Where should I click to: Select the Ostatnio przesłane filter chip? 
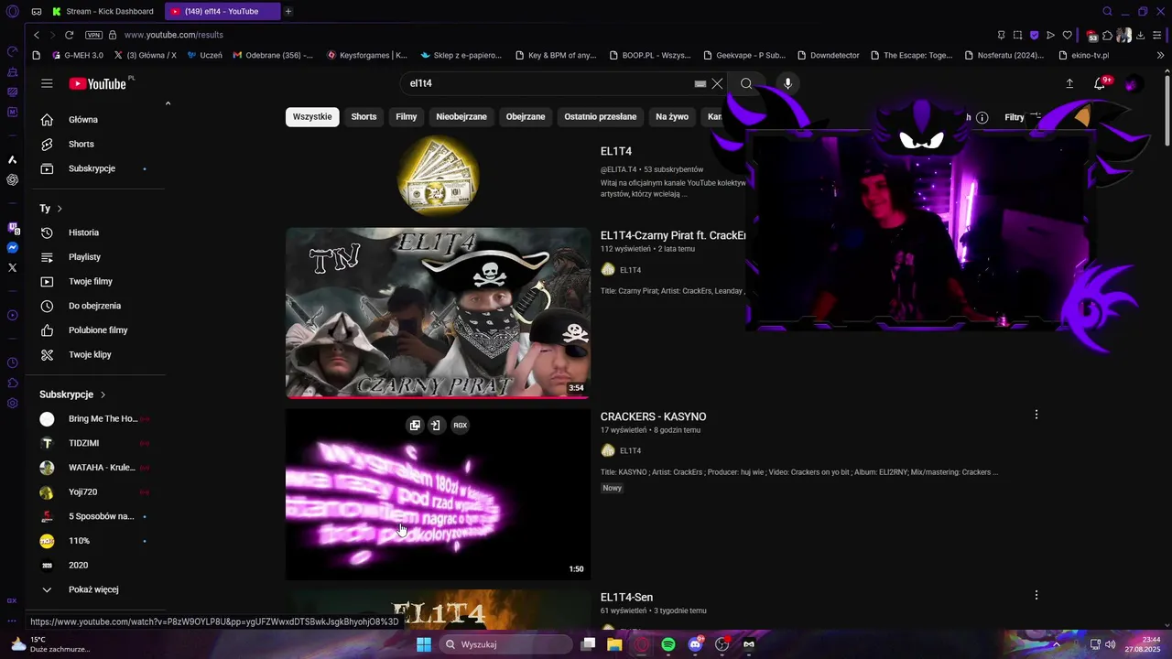[600, 117]
